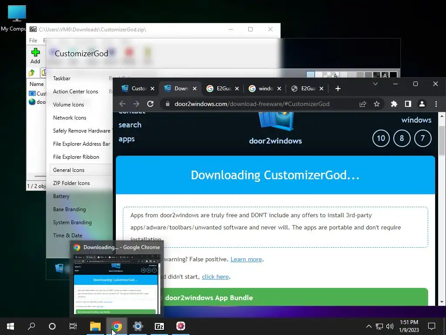Reload the door2windows page

(x=150, y=104)
